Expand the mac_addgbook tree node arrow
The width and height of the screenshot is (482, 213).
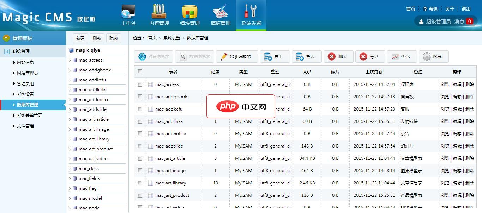click(x=70, y=70)
